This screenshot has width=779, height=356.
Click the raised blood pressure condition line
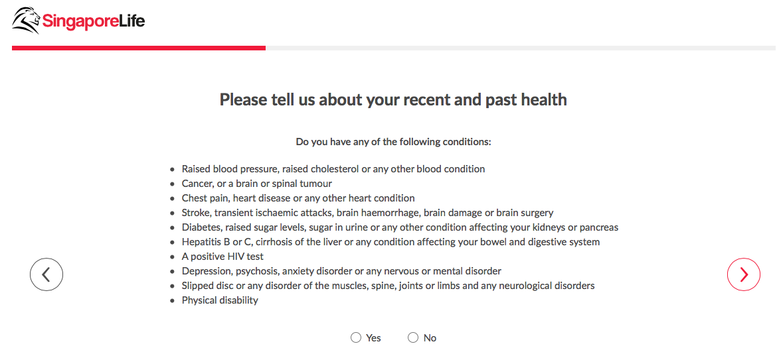click(x=333, y=169)
